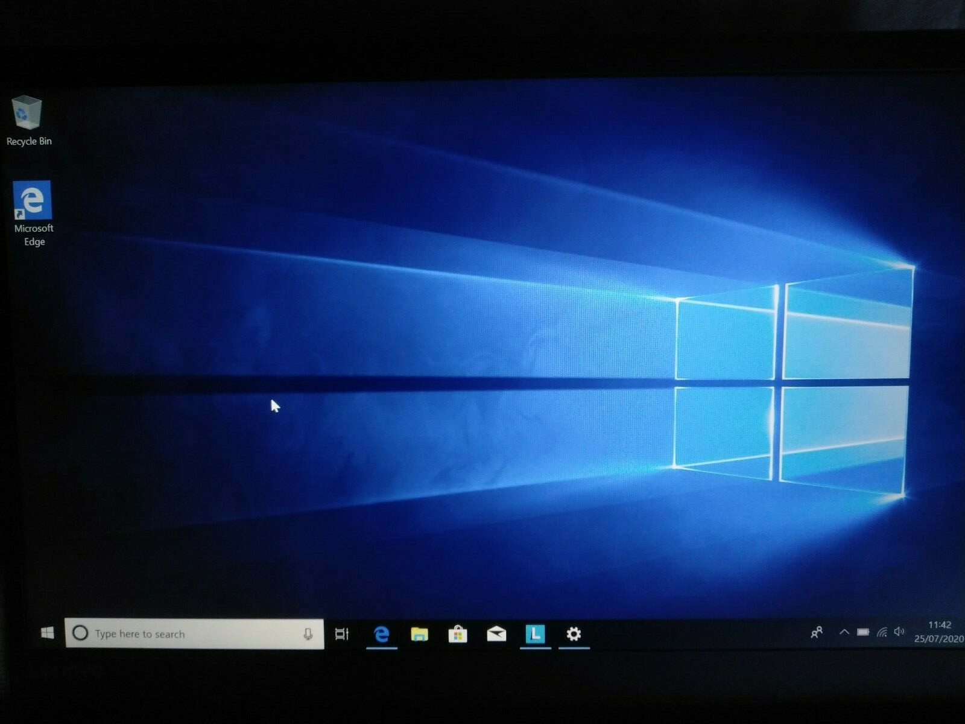Check the battery status icon

863,632
